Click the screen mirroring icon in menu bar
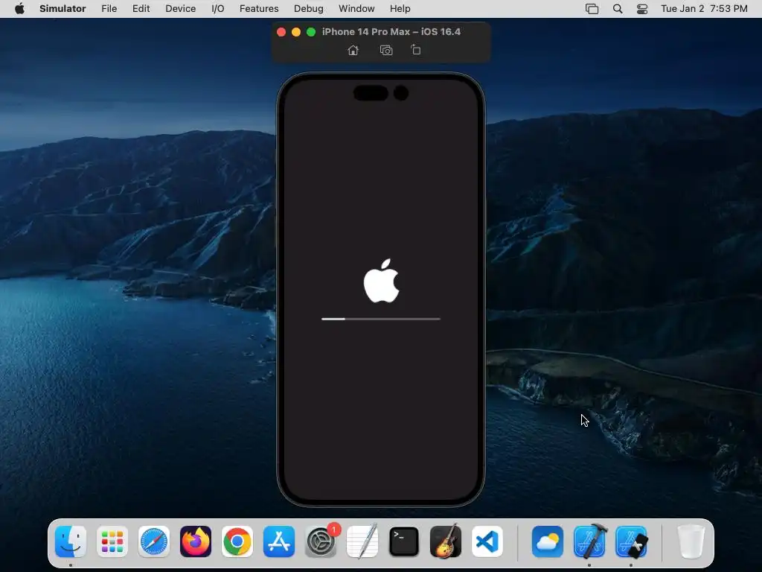The height and width of the screenshot is (572, 762). [x=592, y=9]
